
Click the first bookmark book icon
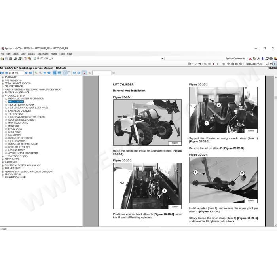25,59
